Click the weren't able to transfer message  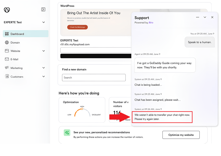click(x=162, y=117)
